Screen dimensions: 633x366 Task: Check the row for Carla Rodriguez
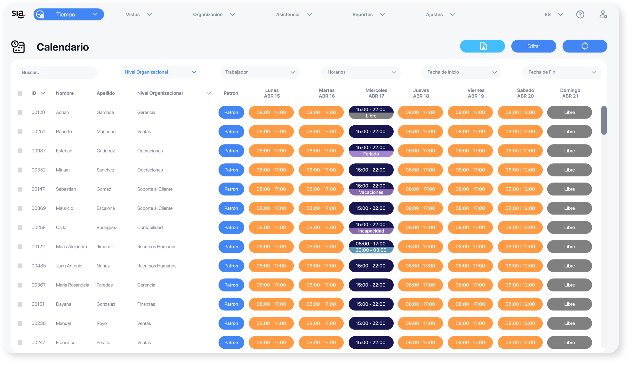coord(20,228)
